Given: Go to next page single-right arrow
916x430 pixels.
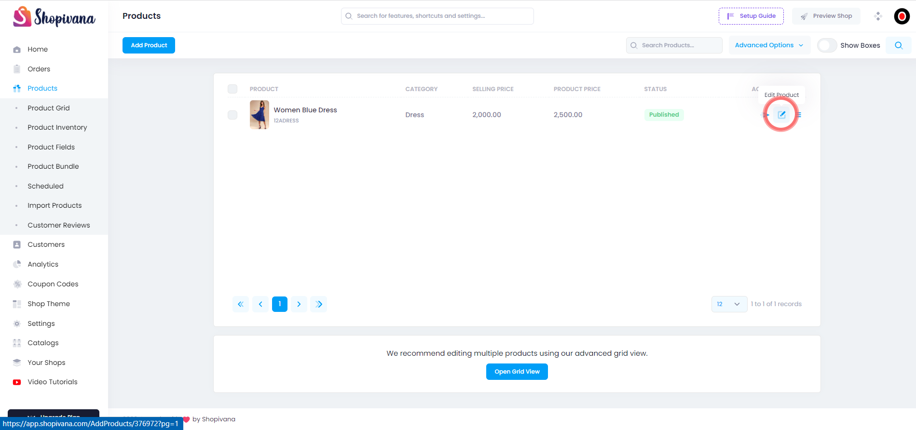Looking at the screenshot, I should tap(299, 304).
